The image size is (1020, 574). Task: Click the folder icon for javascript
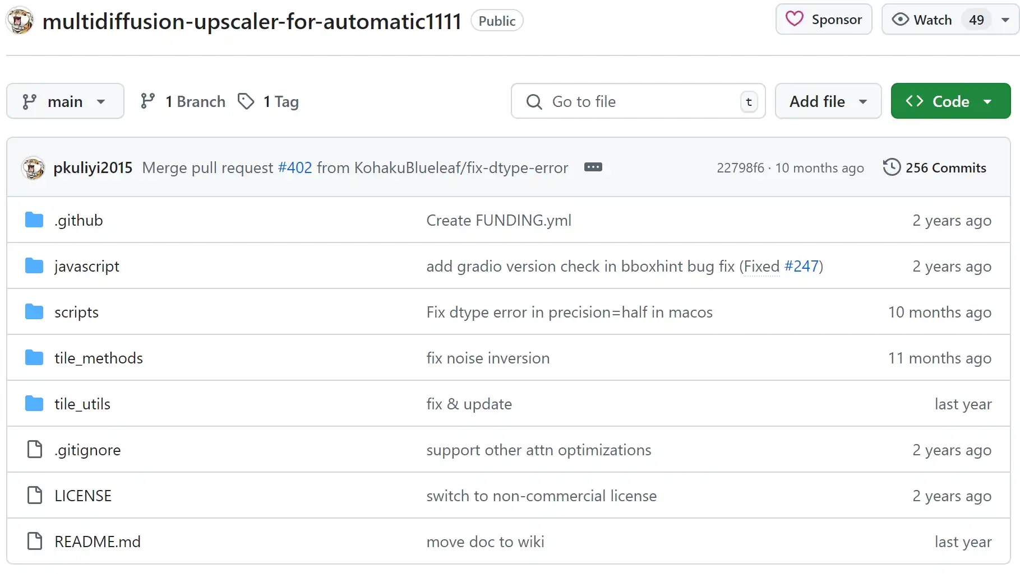(x=34, y=266)
